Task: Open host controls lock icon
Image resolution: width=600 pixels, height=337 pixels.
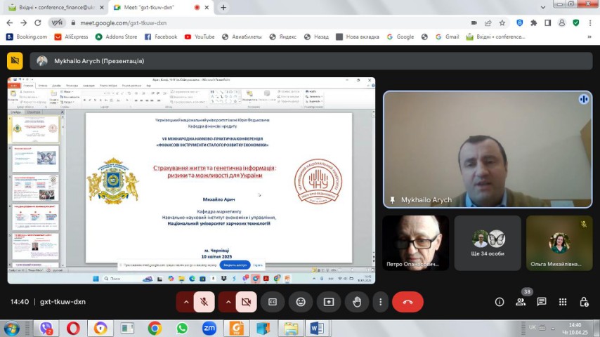Action: (x=584, y=302)
